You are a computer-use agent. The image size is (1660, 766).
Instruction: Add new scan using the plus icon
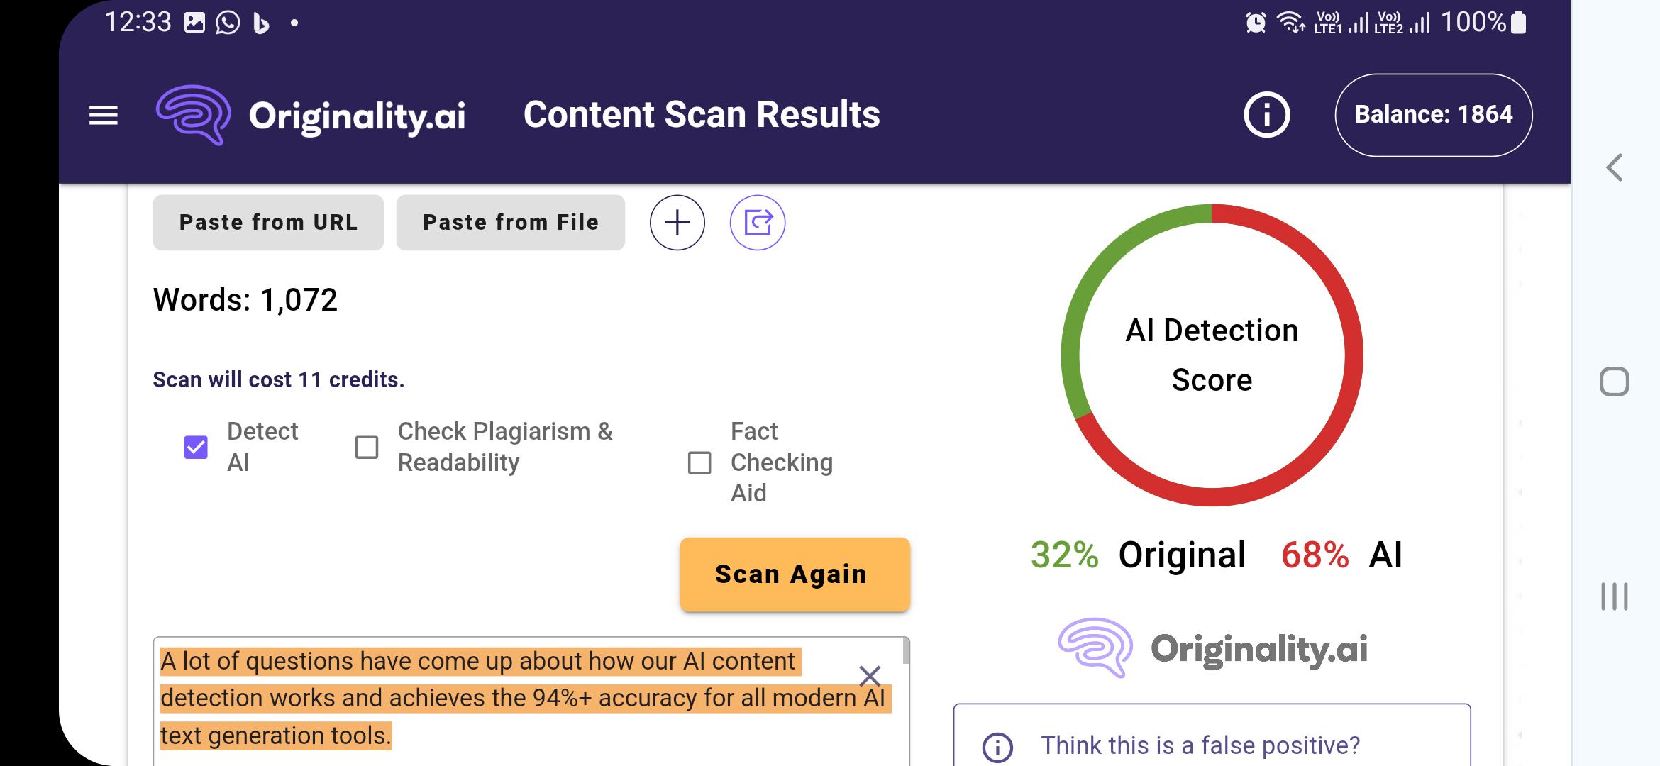point(677,222)
